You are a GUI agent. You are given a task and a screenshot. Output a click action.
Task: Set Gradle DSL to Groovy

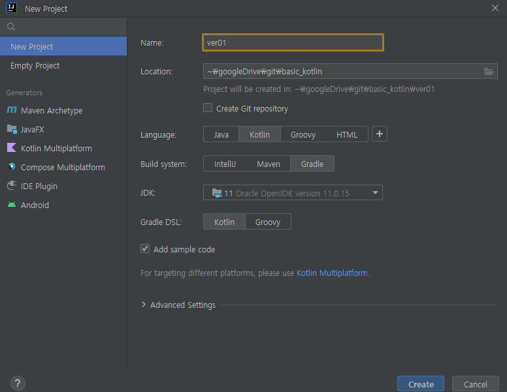point(268,222)
